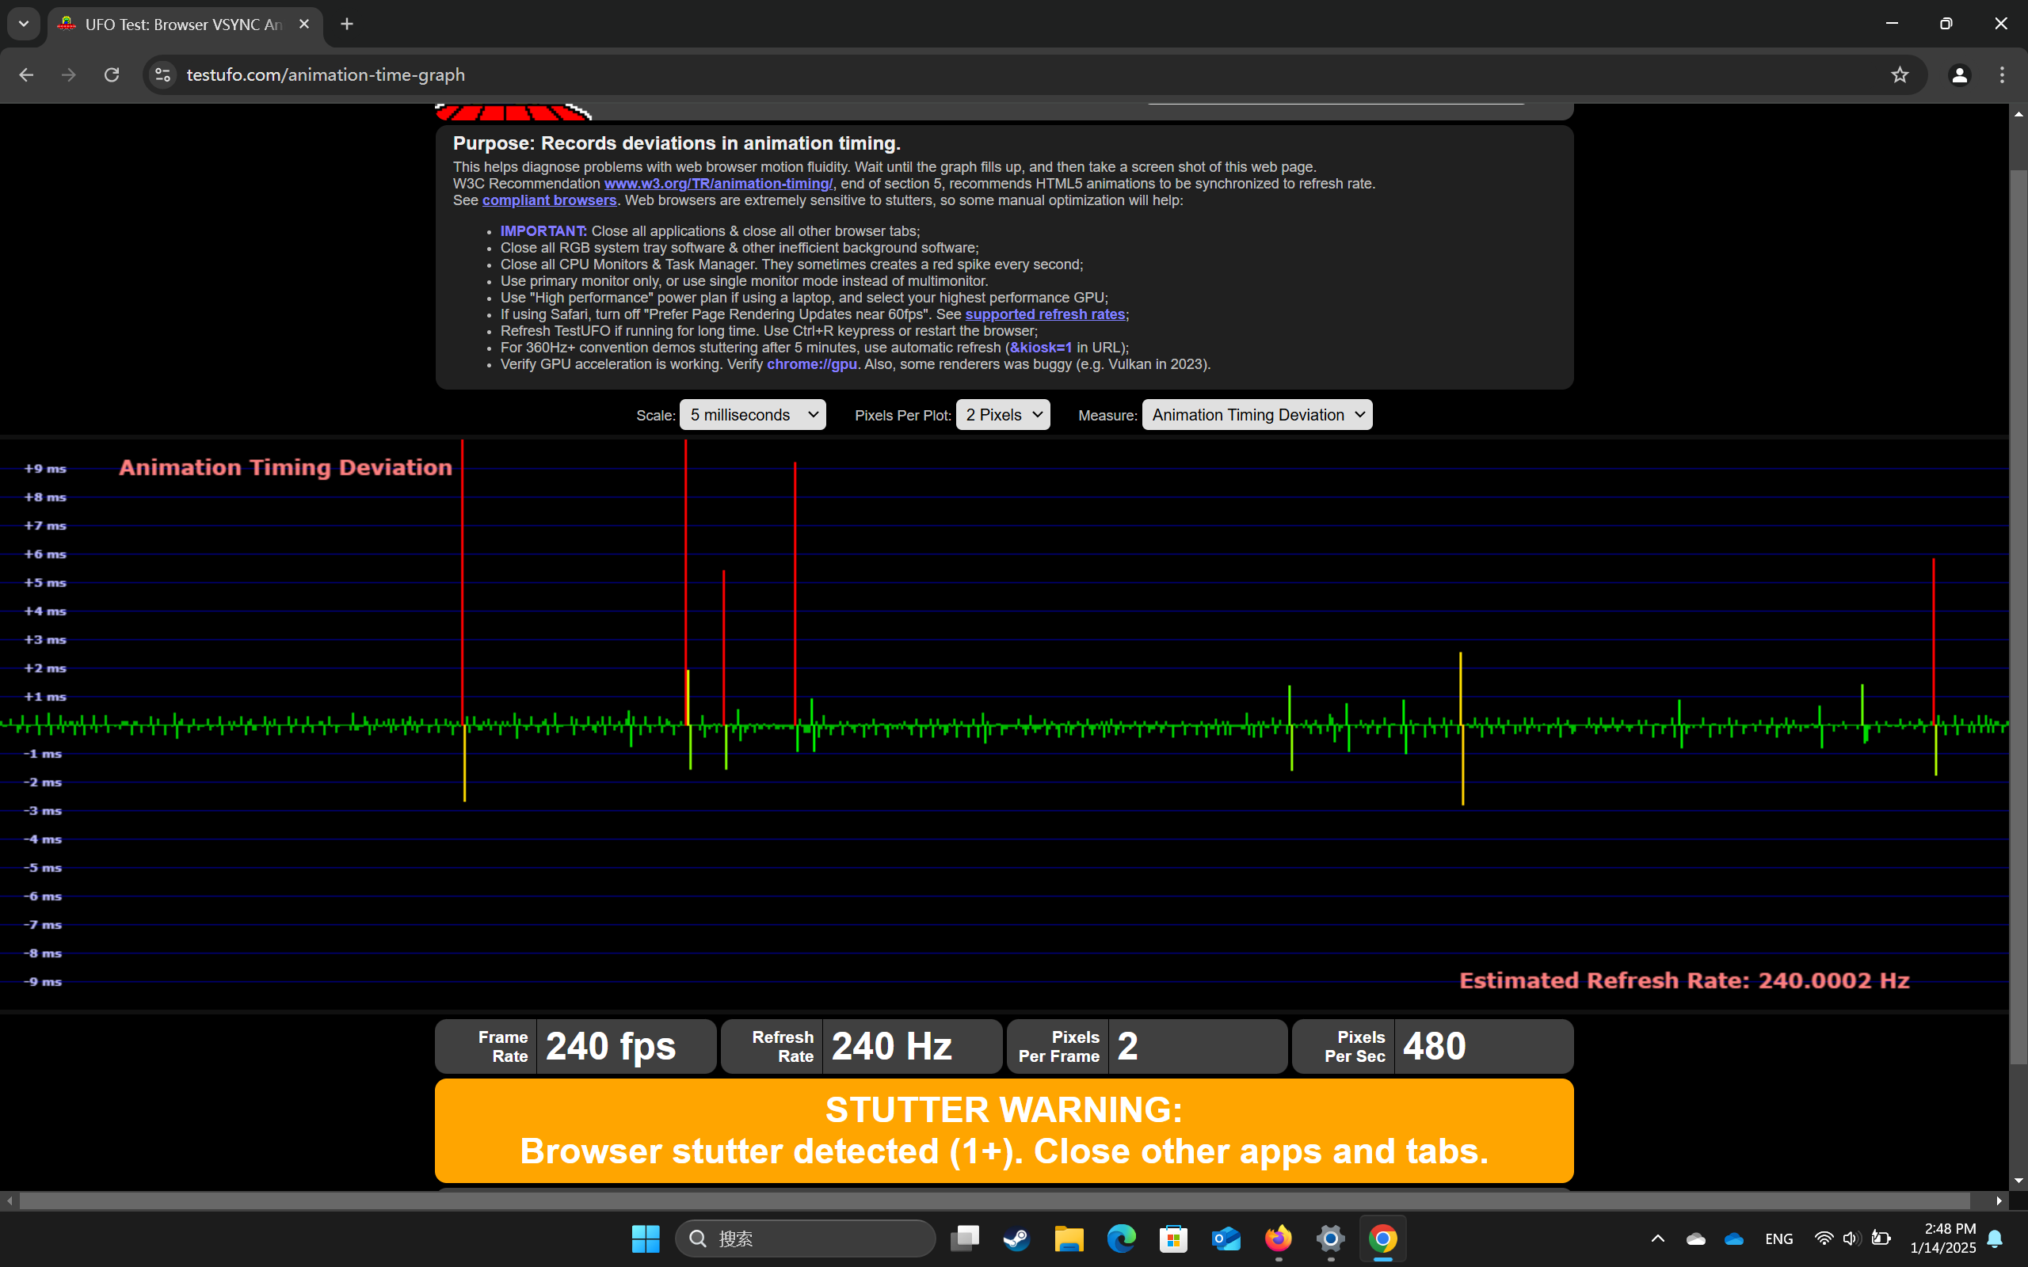Open the Measure Animation Timing Deviation dropdown
This screenshot has width=2028, height=1267.
(1256, 415)
